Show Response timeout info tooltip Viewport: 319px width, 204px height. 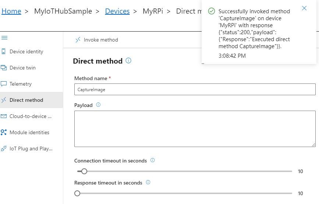148,182
